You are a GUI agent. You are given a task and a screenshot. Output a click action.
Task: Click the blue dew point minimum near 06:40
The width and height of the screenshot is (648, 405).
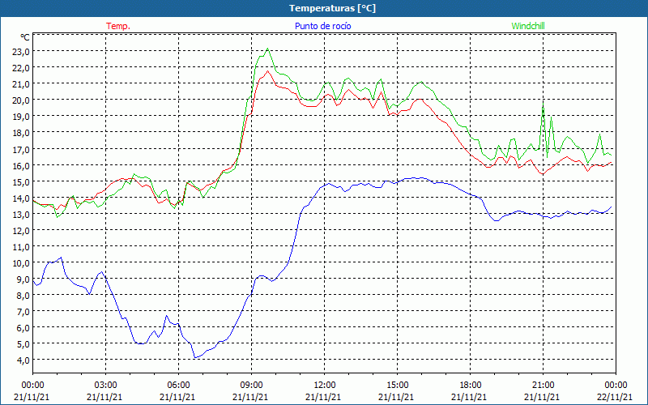coord(195,357)
